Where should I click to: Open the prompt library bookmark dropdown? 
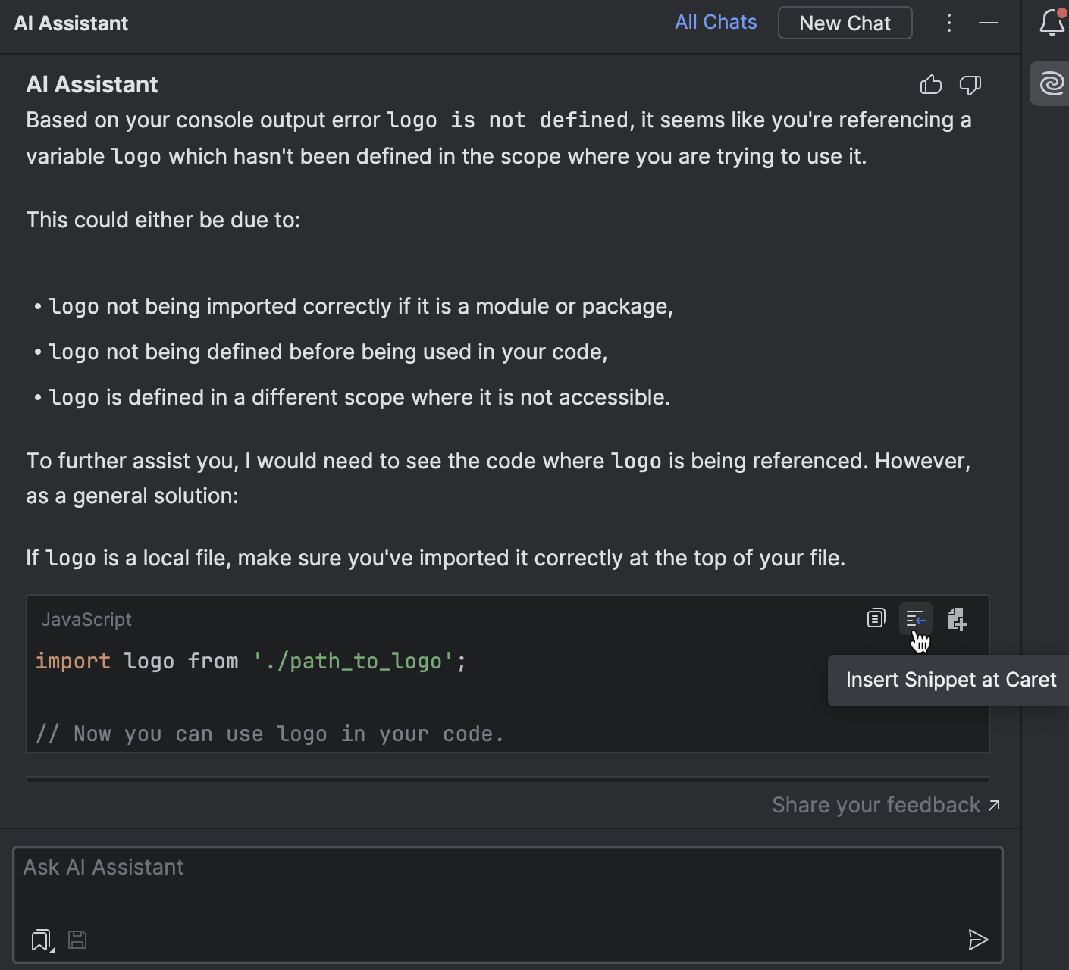pyautogui.click(x=42, y=940)
